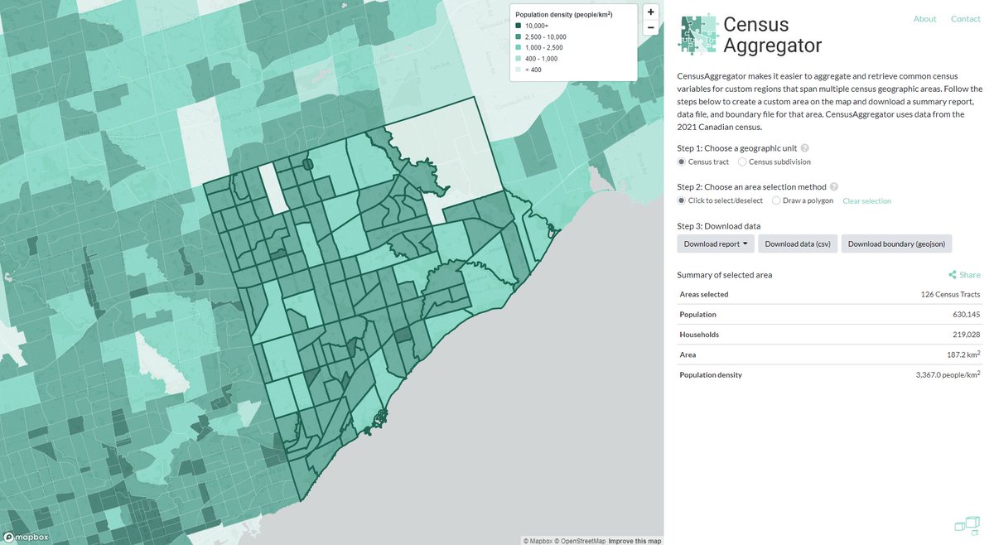Viewport: 994px width, 545px height.
Task: Open the Contact page
Action: pos(965,18)
